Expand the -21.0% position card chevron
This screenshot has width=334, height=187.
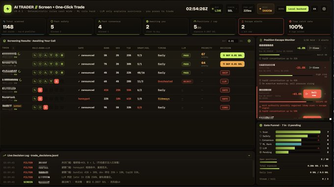(x=325, y=68)
